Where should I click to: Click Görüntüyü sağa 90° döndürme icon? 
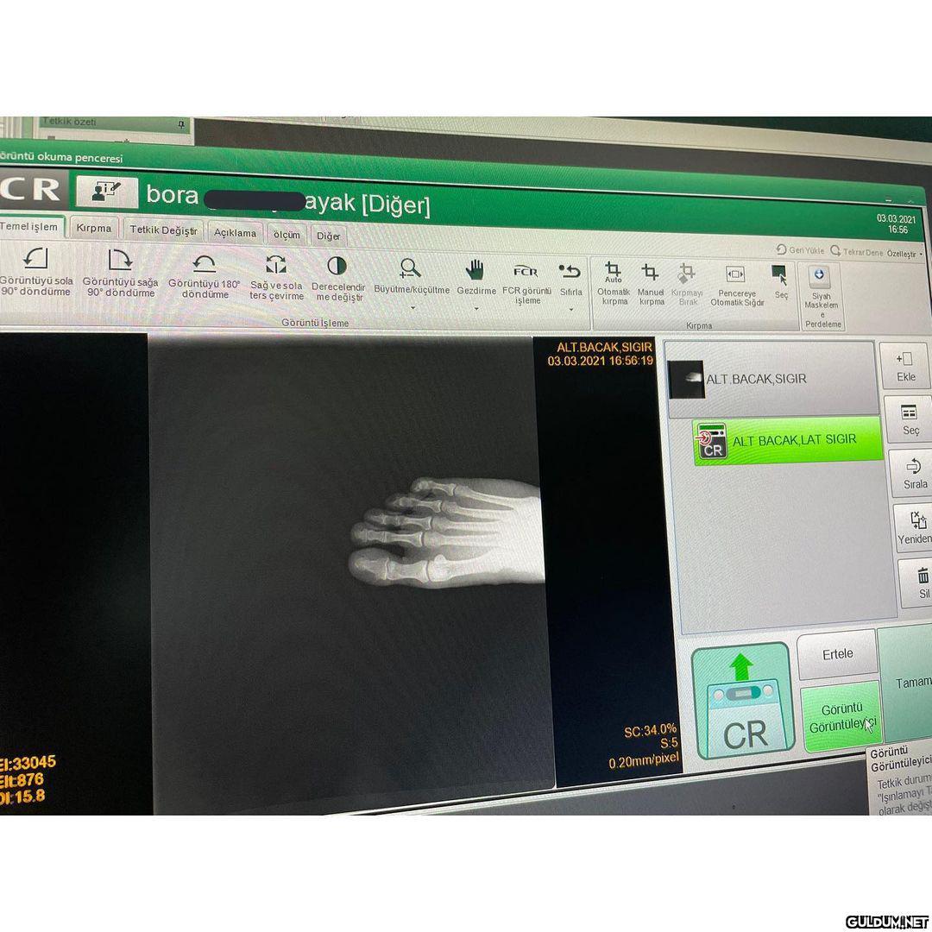click(119, 260)
